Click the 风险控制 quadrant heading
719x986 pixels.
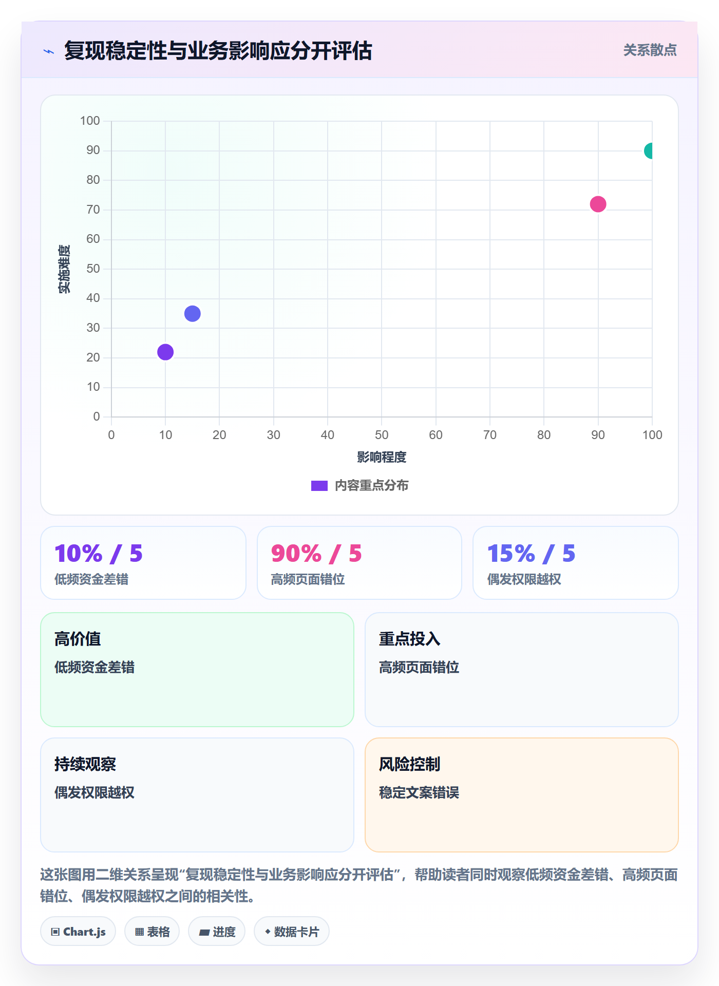tap(410, 764)
